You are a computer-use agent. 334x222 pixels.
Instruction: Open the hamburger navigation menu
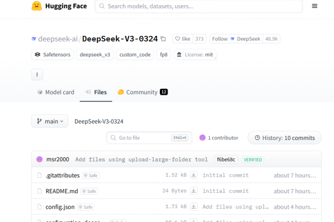314,6
